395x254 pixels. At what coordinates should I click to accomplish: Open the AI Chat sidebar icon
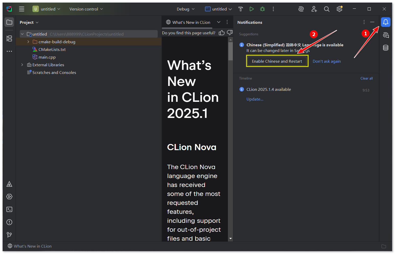click(386, 35)
